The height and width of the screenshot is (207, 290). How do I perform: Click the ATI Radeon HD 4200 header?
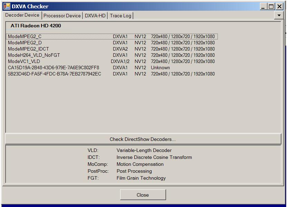click(36, 26)
